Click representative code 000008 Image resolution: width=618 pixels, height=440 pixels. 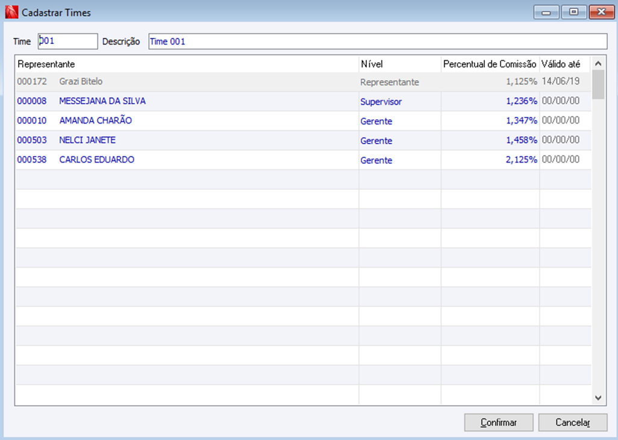(x=32, y=101)
